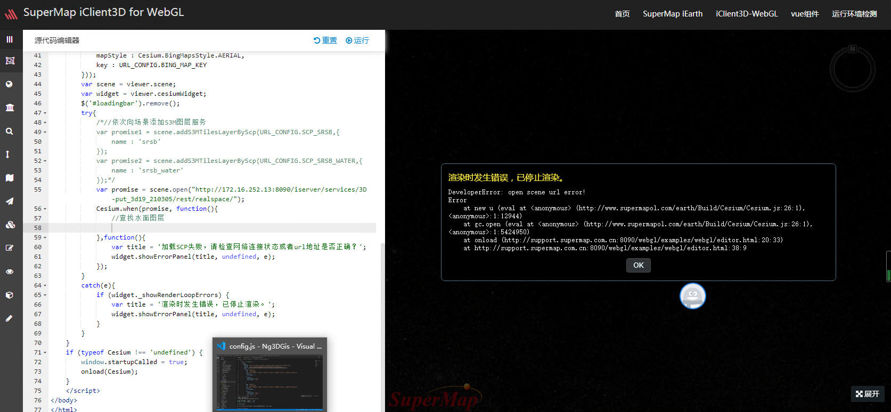891x412 pixels.
Task: Open the iClient3D-WebGL menu item
Action: tap(747, 14)
